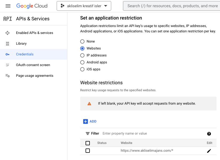Viewport: 220px width, 160px height.
Task: Open Credentials in the sidebar menu
Action: 25,54
